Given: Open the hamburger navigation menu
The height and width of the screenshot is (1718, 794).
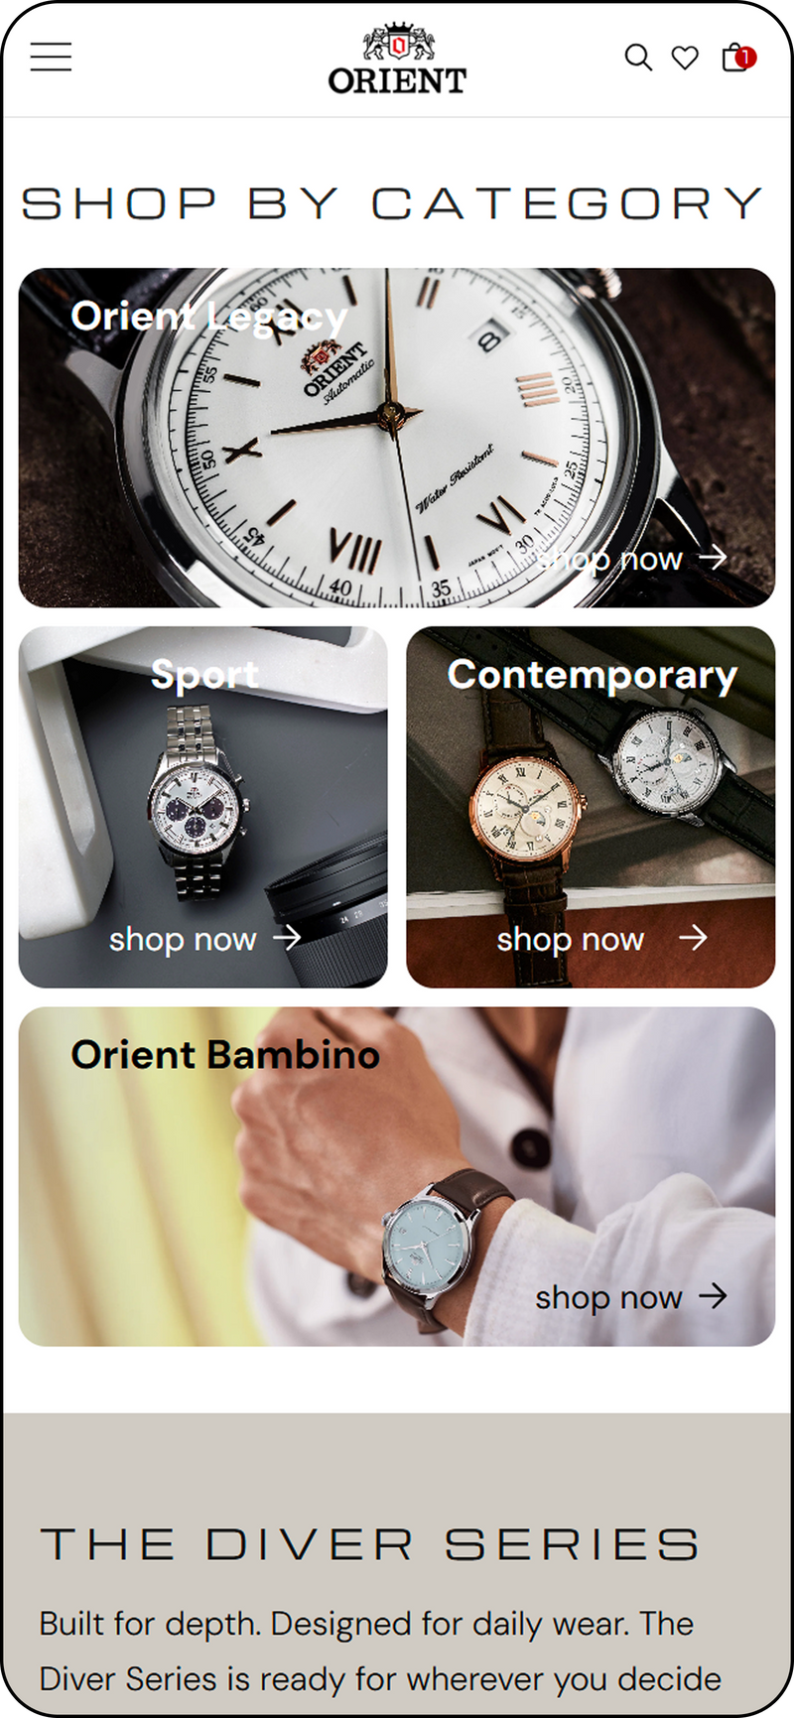Looking at the screenshot, I should point(51,57).
